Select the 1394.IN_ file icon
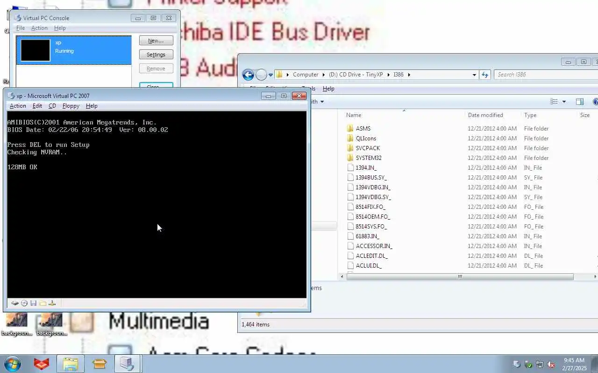 click(x=350, y=167)
